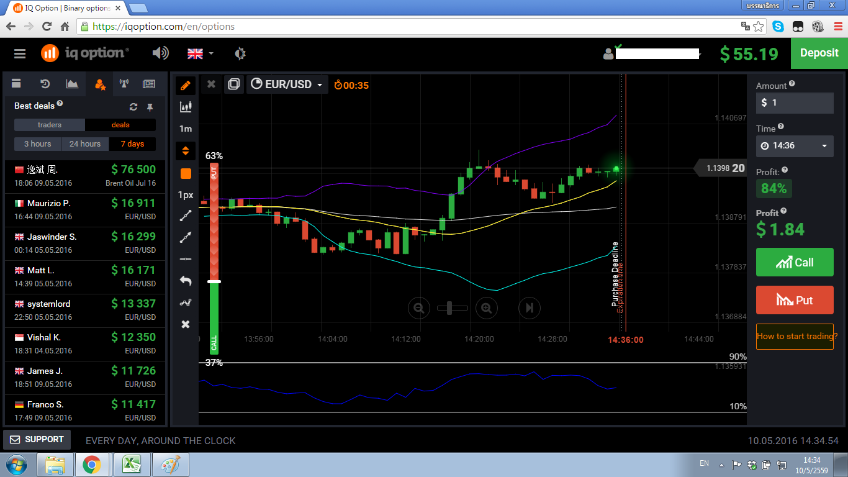848x477 pixels.
Task: Show the Time help tooltip
Action: pyautogui.click(x=781, y=126)
